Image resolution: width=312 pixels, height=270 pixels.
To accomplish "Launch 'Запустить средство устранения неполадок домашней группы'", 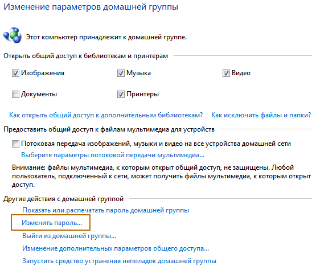I will tap(119, 261).
